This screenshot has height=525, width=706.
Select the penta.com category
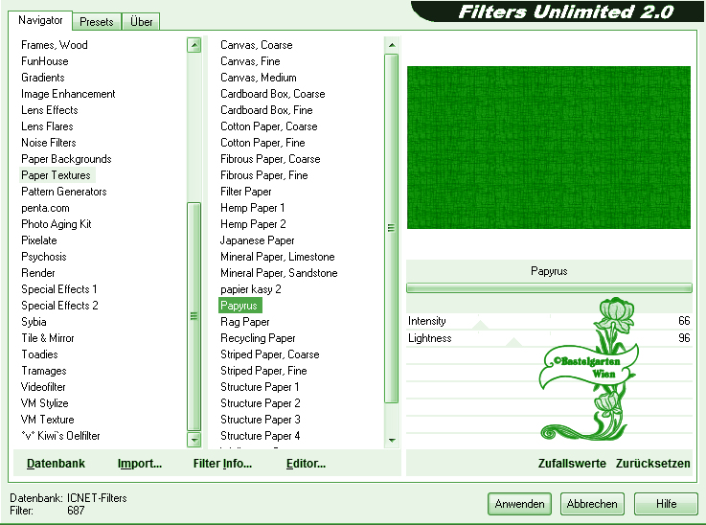point(45,208)
